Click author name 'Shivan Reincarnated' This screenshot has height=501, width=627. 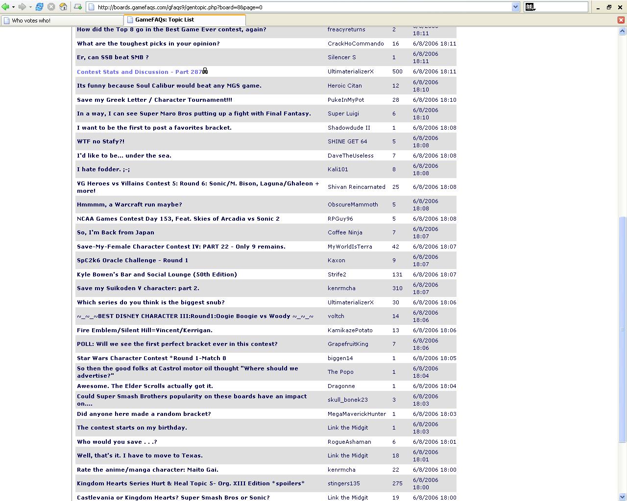(357, 187)
